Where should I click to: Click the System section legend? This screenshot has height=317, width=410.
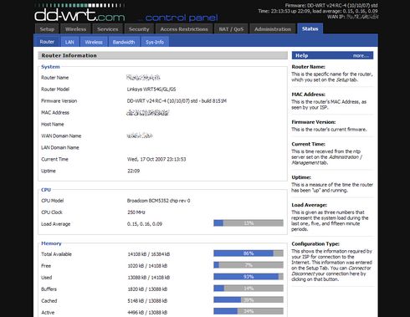[x=50, y=67]
